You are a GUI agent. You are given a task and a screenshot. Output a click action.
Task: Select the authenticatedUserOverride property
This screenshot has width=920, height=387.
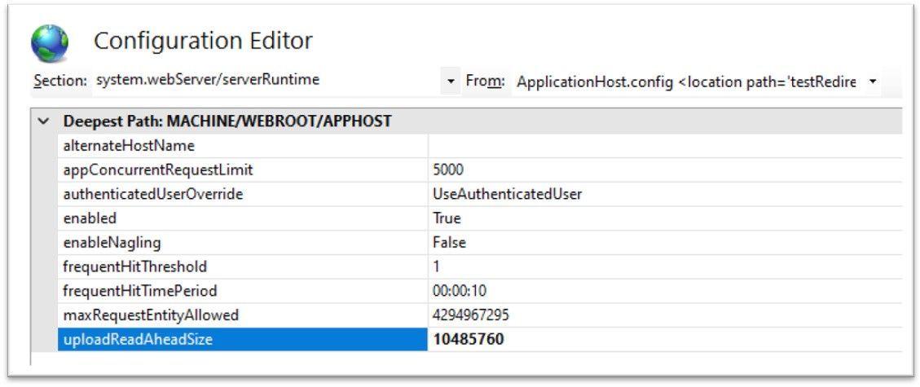click(153, 194)
